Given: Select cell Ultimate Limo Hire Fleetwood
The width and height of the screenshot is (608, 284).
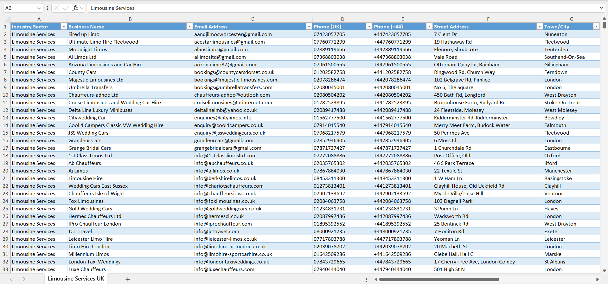Looking at the screenshot, I should point(130,42).
